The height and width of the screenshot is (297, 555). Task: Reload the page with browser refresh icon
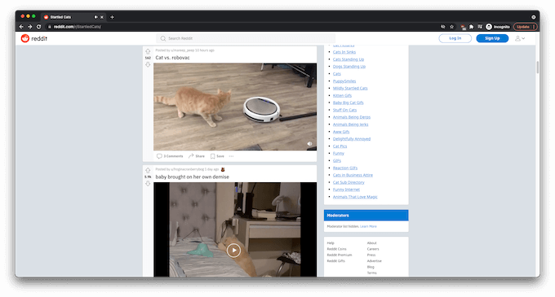point(38,27)
